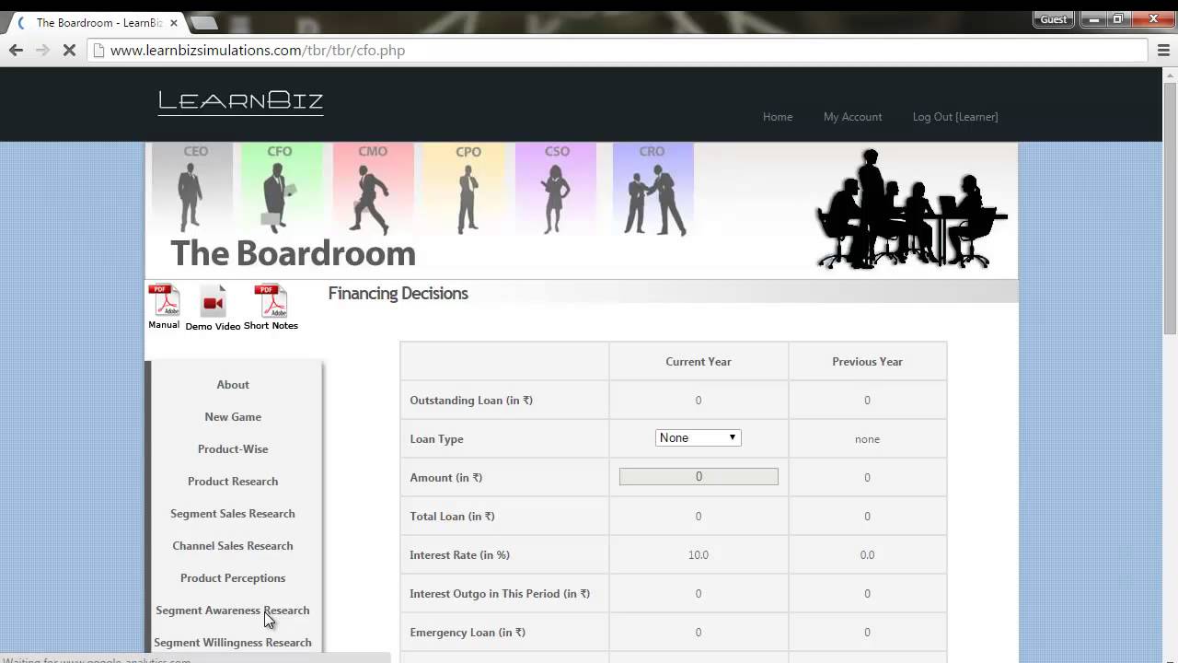Click the boardroom meeting silhouette image
The image size is (1178, 663).
(x=911, y=210)
